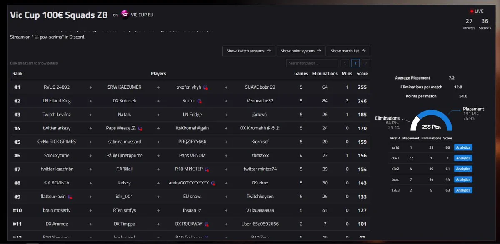This screenshot has width=500, height=244.
Task: Select leaderboard page 1
Action: (355, 63)
